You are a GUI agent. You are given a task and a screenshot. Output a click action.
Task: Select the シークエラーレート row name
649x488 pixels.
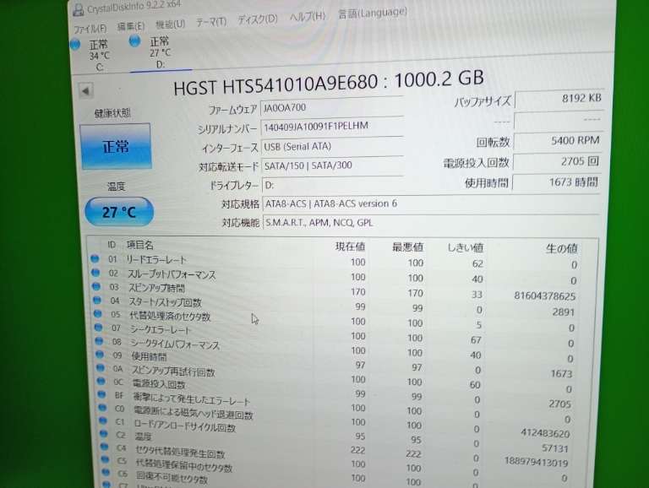click(161, 330)
